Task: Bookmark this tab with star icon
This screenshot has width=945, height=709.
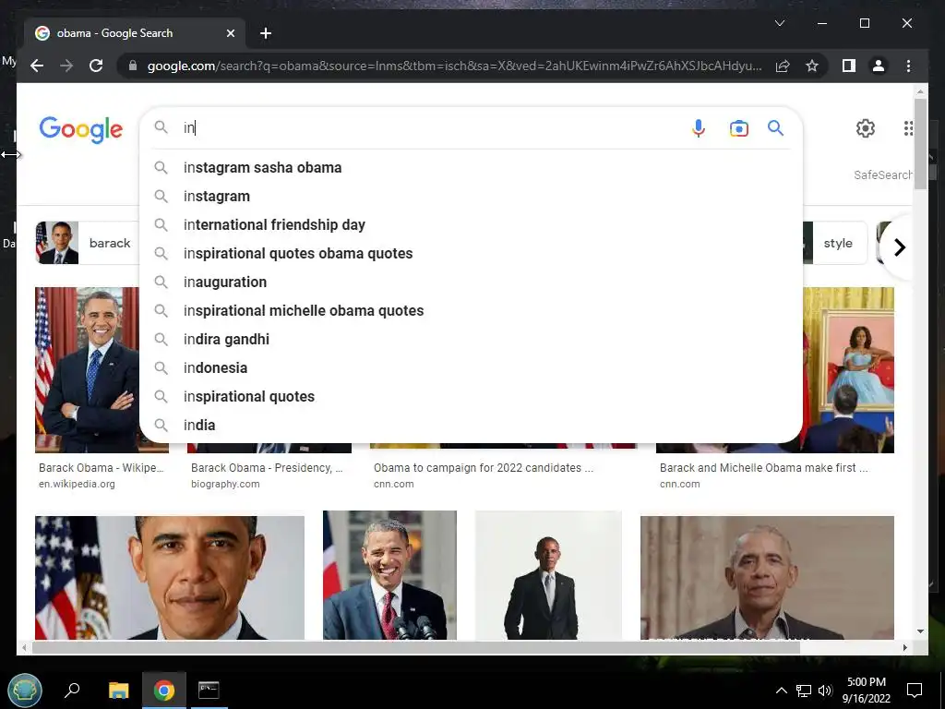Action: pos(812,66)
